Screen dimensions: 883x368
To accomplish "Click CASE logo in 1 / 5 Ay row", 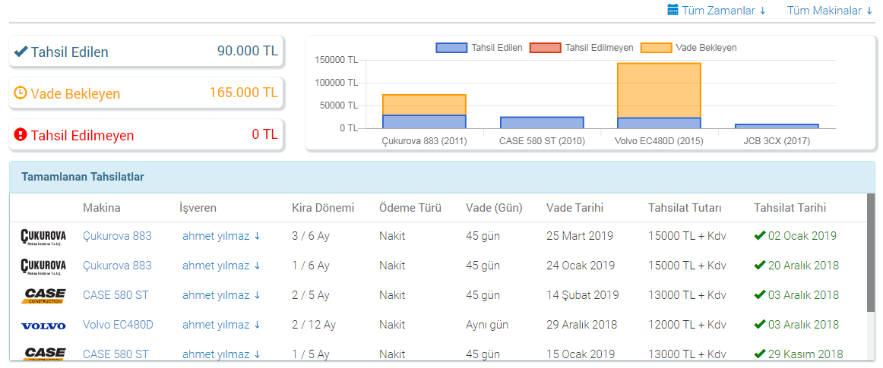I will pyautogui.click(x=43, y=354).
